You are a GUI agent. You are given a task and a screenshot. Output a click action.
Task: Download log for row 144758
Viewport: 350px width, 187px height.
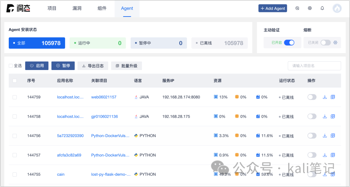click(x=325, y=116)
